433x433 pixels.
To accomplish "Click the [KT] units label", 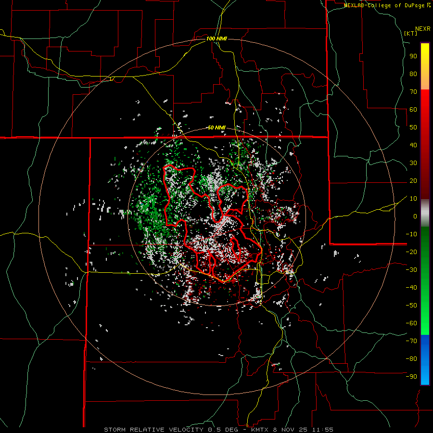I will pyautogui.click(x=411, y=33).
